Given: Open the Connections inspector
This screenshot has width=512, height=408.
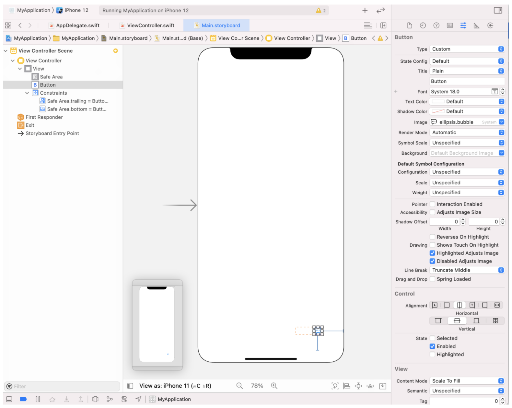Looking at the screenshot, I should click(490, 26).
